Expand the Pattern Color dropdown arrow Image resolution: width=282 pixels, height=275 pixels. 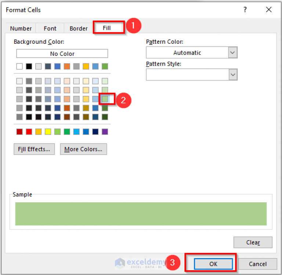(233, 53)
